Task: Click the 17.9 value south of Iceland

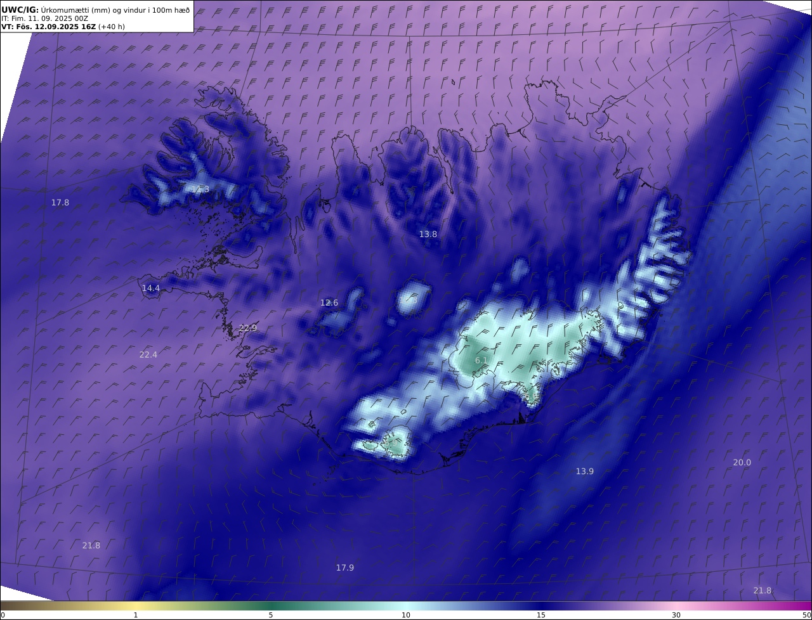Action: coord(345,567)
